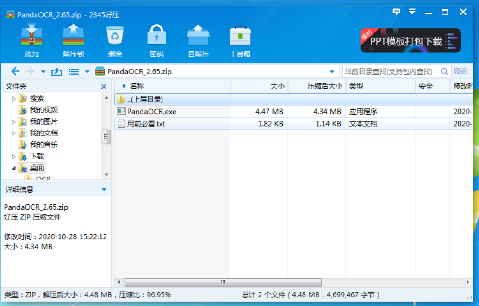Expand the address bar path dropdown
The height and width of the screenshot is (306, 479).
tap(332, 72)
